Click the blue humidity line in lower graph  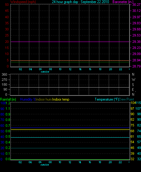tap(70, 127)
